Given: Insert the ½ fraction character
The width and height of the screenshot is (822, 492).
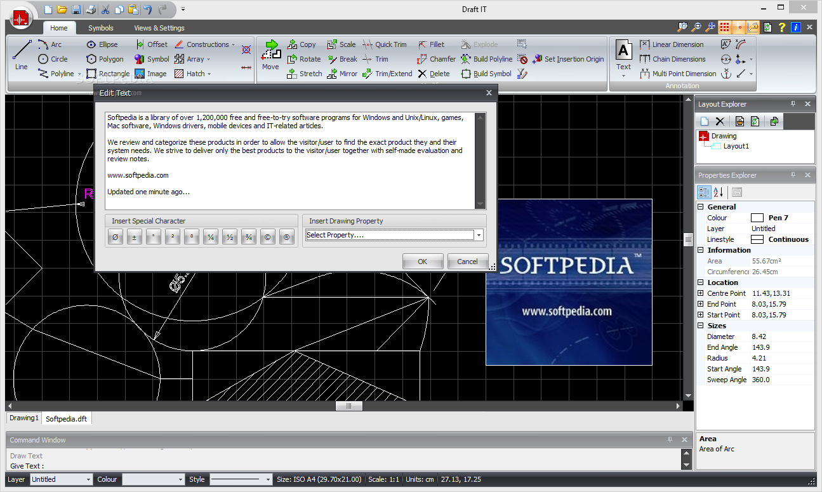Looking at the screenshot, I should 230,237.
